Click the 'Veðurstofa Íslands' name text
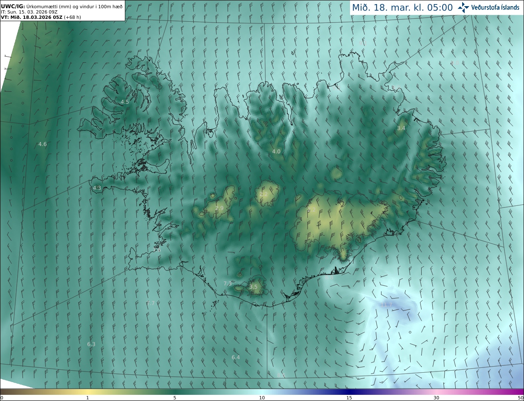Screen dimensions: 524x401 (495, 7)
